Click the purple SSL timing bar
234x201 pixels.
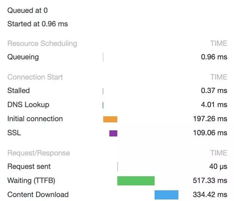pos(113,133)
